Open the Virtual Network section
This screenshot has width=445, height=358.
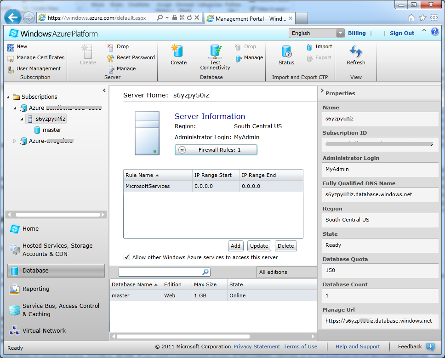tap(56, 330)
